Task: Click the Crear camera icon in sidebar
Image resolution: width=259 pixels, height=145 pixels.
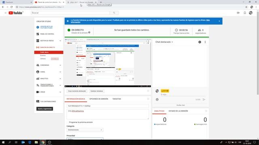Action: point(38,92)
